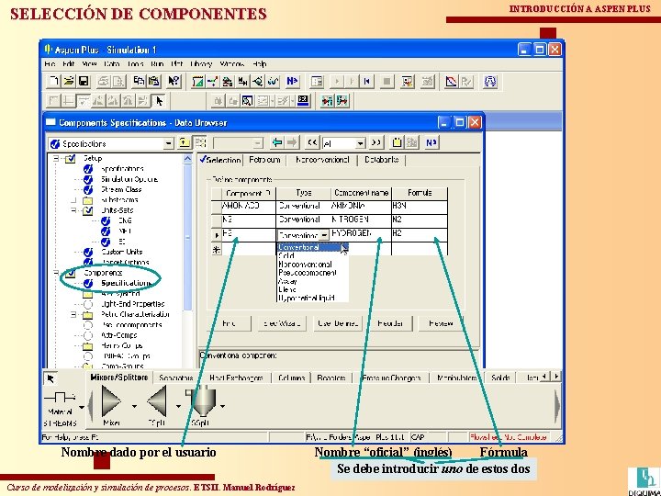Click the rightmost circular icon on main toolbar
Screen dimensions: 661x496
click(x=490, y=82)
